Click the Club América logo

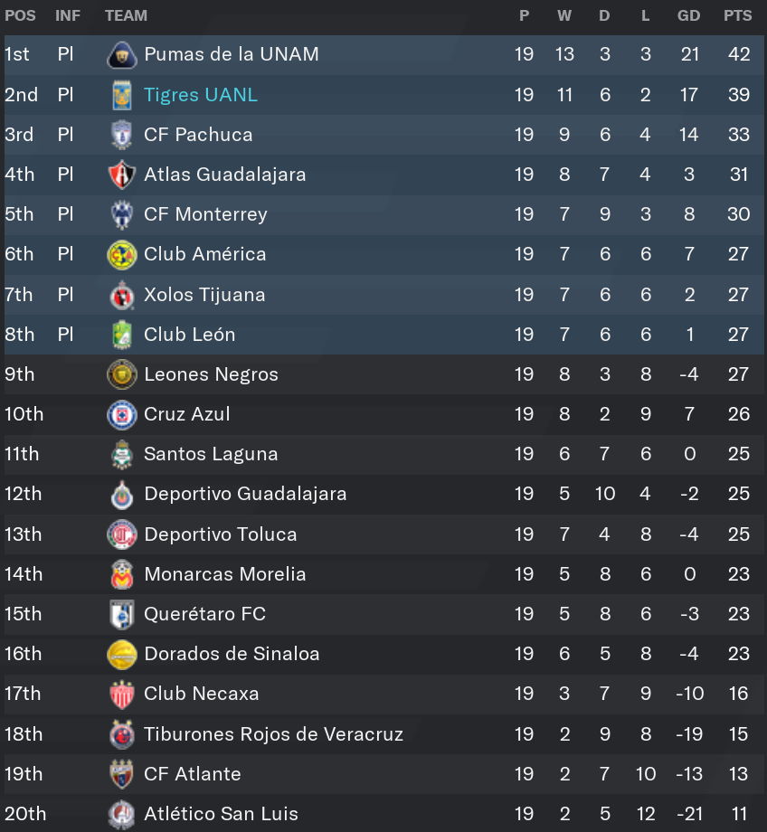click(x=122, y=255)
